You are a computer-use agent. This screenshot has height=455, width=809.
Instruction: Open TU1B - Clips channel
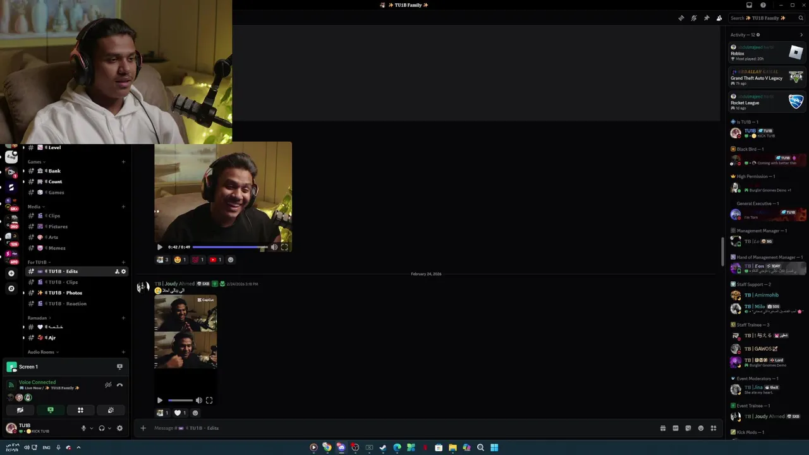(76, 282)
